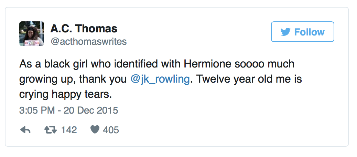Like the tweet with the heart icon

pos(95,130)
